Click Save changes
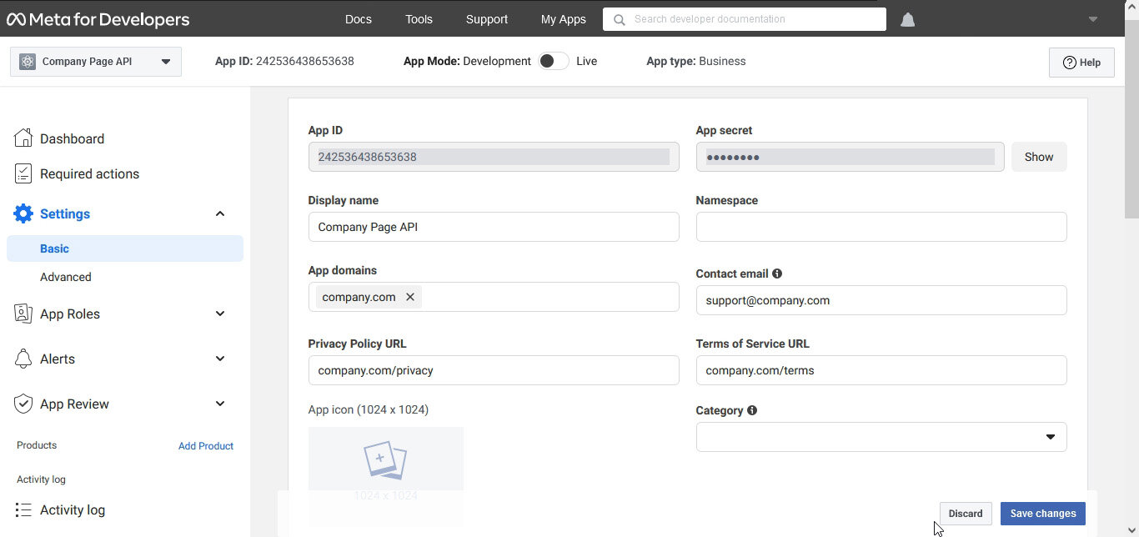This screenshot has height=537, width=1139. (1043, 514)
